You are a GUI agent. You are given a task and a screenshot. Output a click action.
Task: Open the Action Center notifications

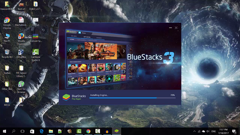(234, 131)
